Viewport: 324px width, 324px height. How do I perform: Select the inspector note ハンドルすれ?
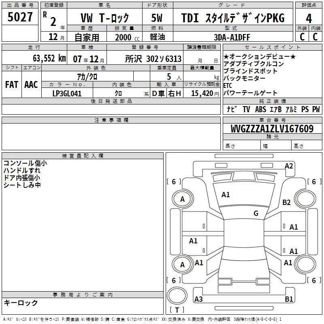[x=22, y=170]
